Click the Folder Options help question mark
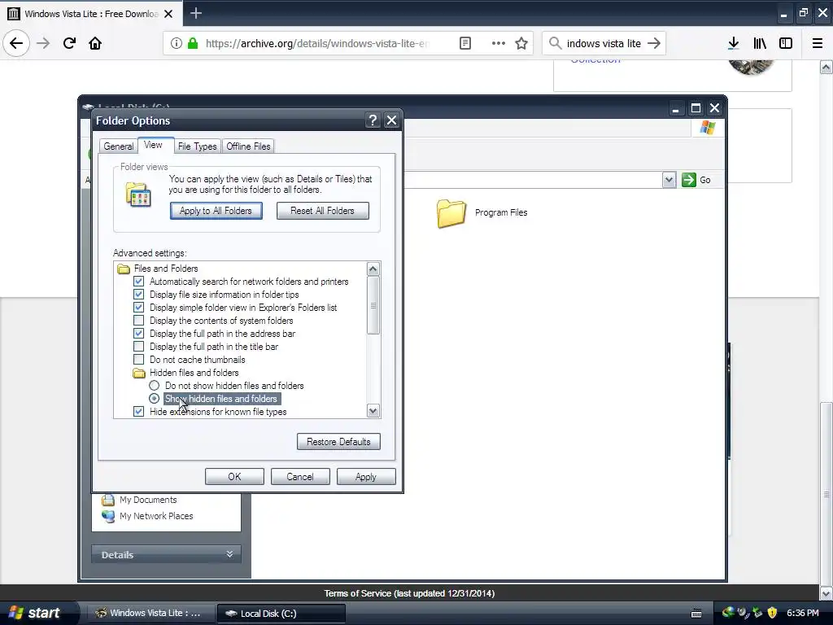Screen dimensions: 833x625 (x=373, y=120)
